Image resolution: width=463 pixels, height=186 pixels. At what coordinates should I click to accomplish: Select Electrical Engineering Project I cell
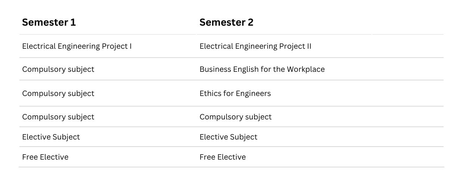[77, 46]
